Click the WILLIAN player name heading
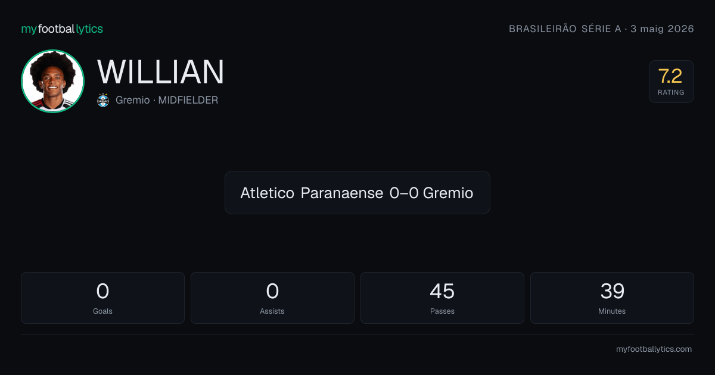 [161, 72]
